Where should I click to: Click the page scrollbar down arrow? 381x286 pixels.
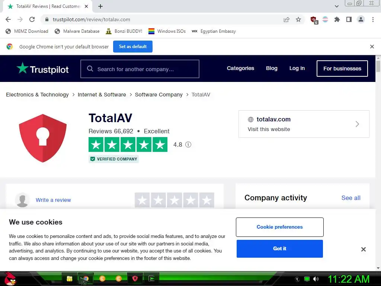(378, 268)
